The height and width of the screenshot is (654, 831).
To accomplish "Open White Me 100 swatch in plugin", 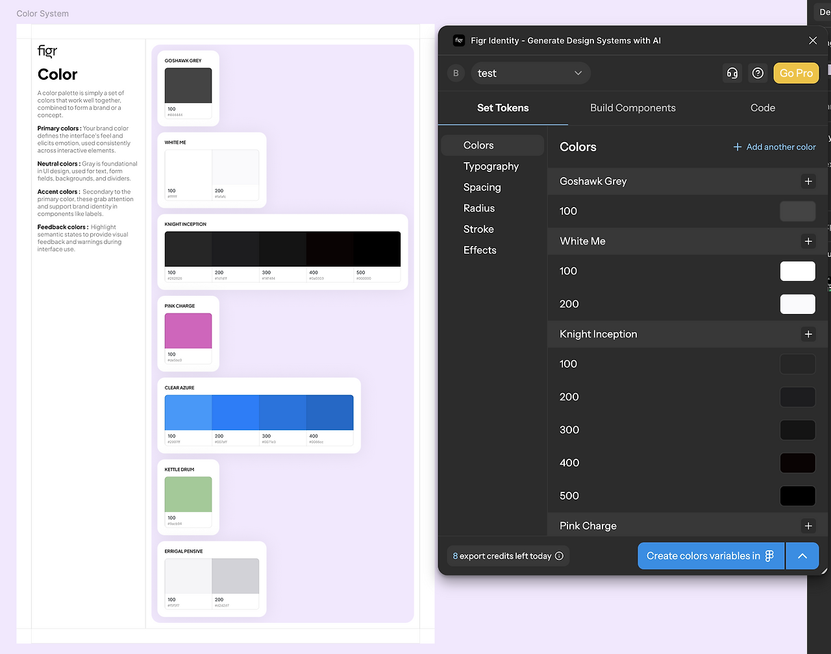I will 798,271.
